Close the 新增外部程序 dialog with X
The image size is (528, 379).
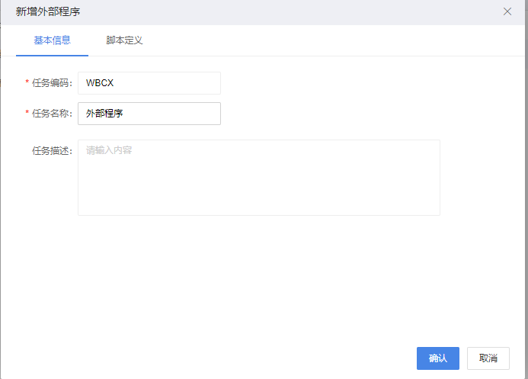(507, 11)
